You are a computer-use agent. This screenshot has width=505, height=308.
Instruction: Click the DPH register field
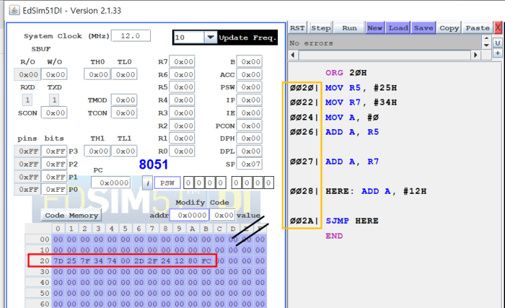249,138
